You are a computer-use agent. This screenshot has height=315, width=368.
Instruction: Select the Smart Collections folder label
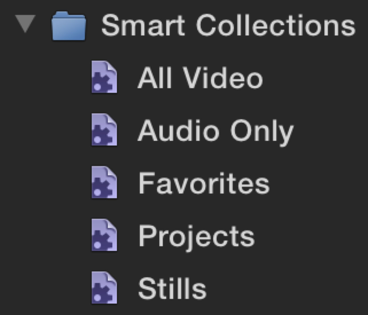coord(228,26)
